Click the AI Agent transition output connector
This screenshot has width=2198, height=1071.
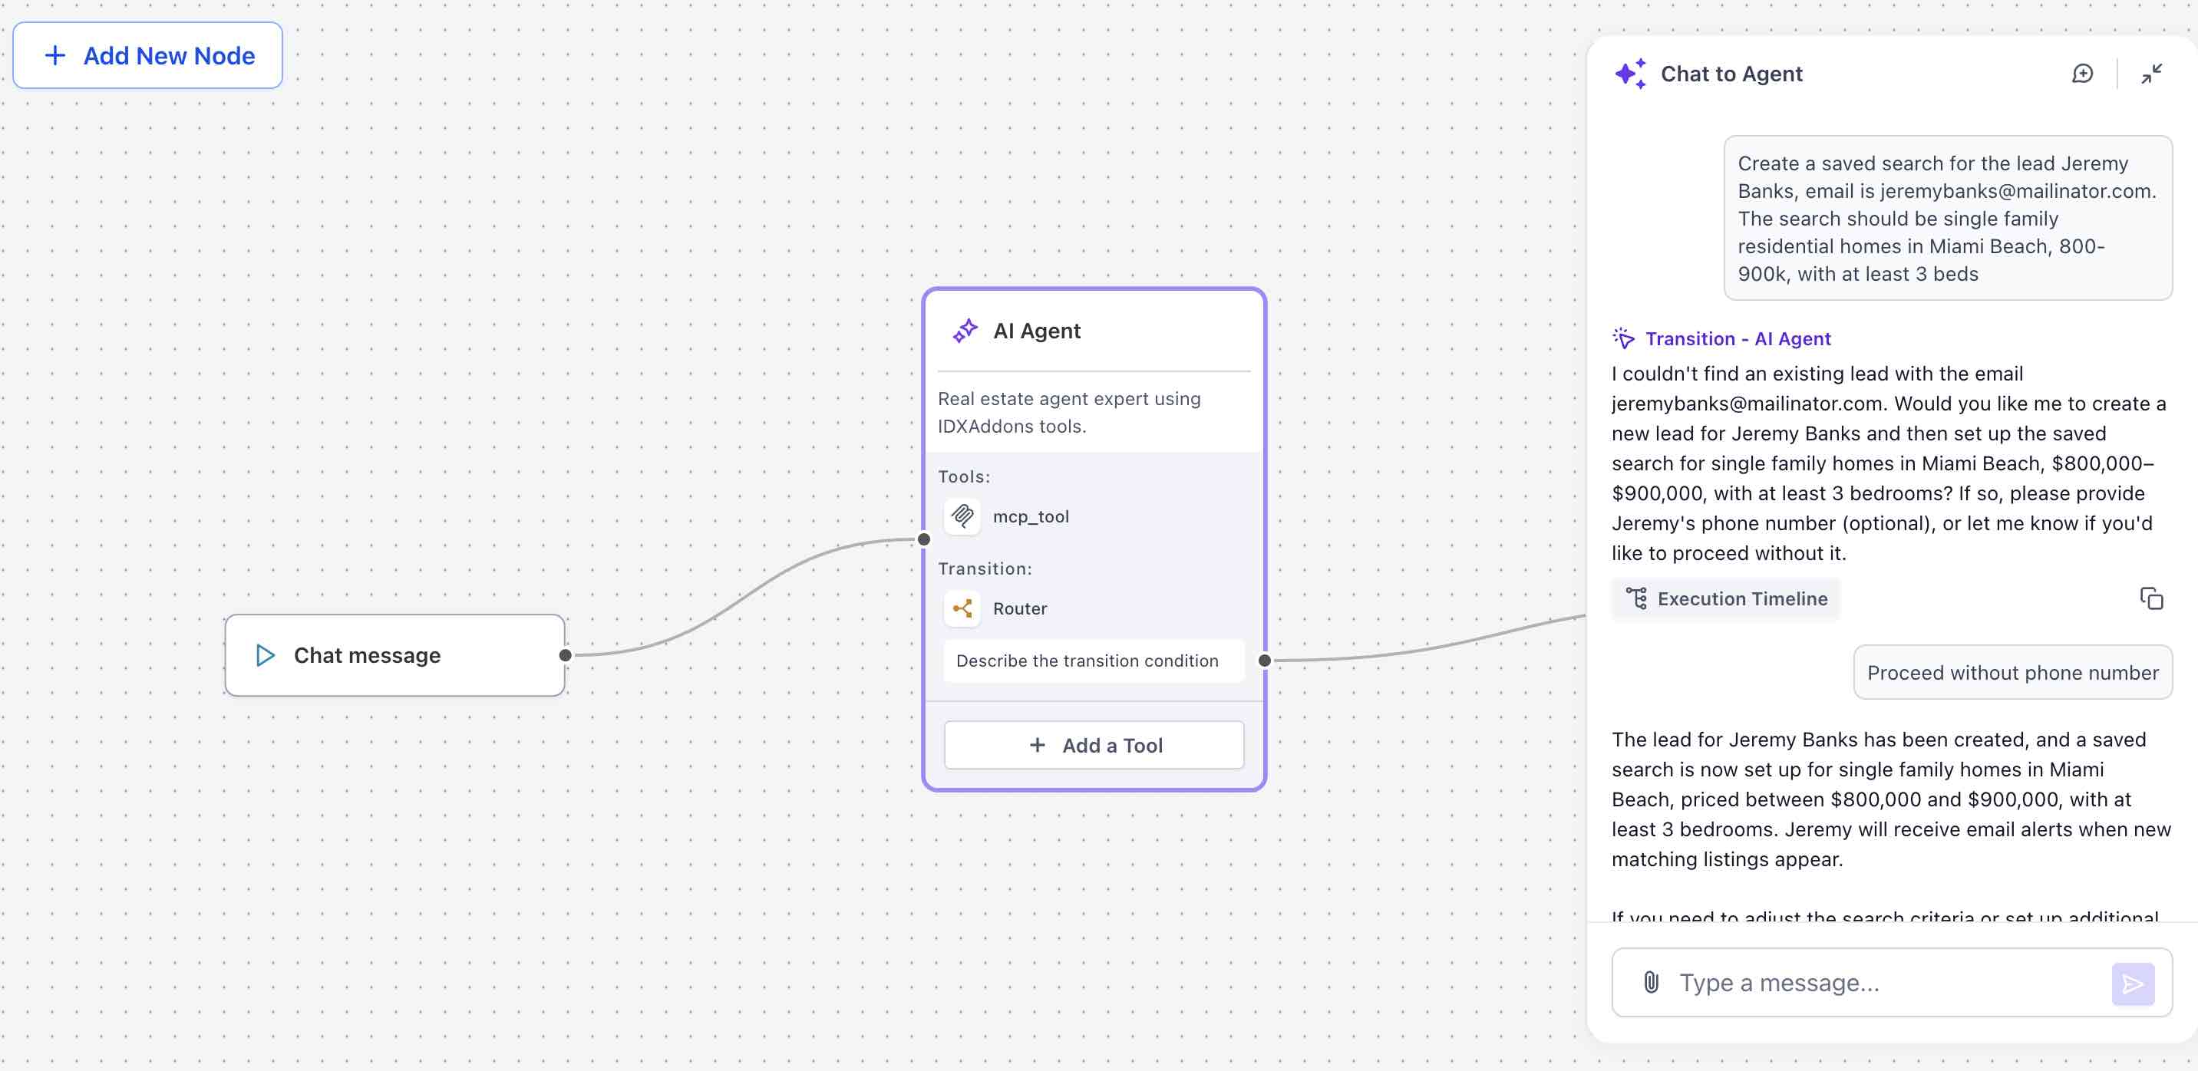click(x=1265, y=660)
